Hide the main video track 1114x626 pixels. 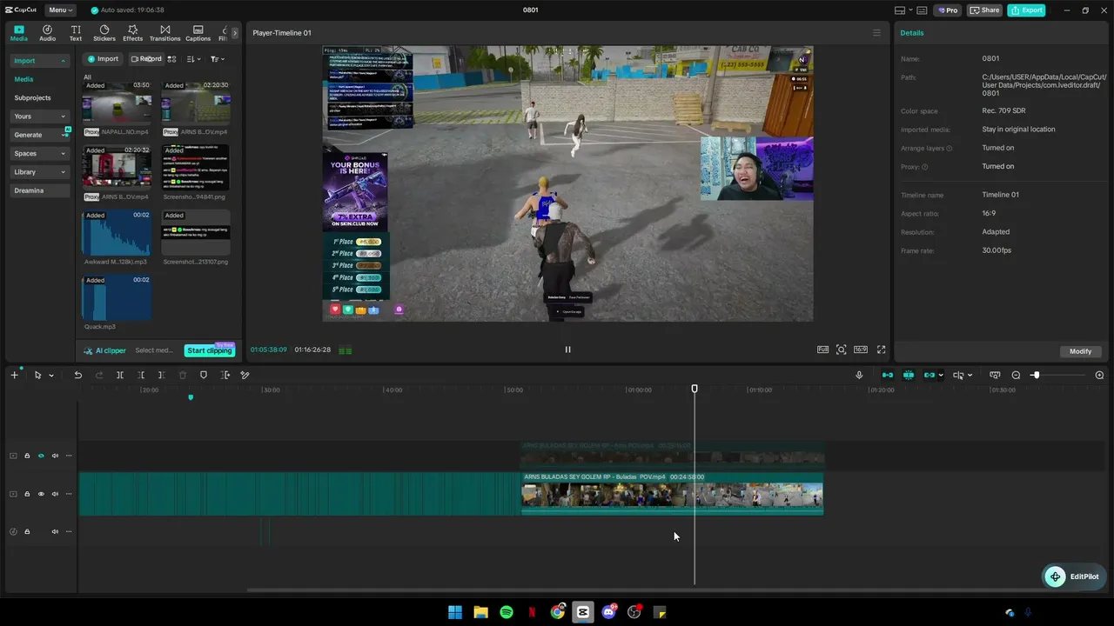(41, 494)
